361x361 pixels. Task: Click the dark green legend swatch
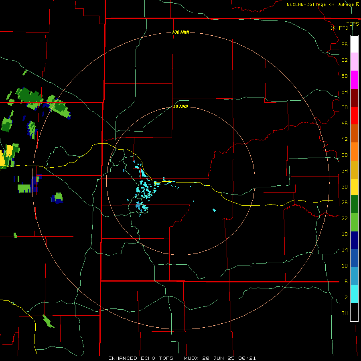pos(354,204)
